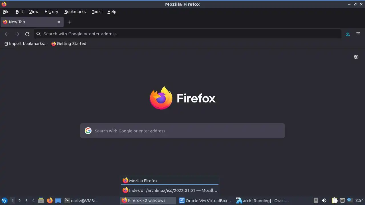The width and height of the screenshot is (365, 205).
Task: Focus the center page search field
Action: tap(182, 131)
